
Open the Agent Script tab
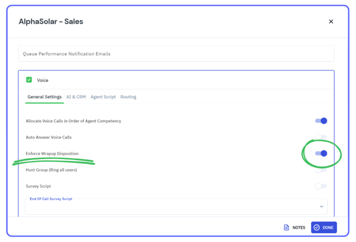point(103,97)
